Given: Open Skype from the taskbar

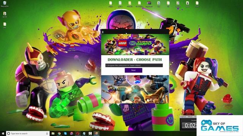Looking at the screenshot, I should pyautogui.click(x=65, y=133).
